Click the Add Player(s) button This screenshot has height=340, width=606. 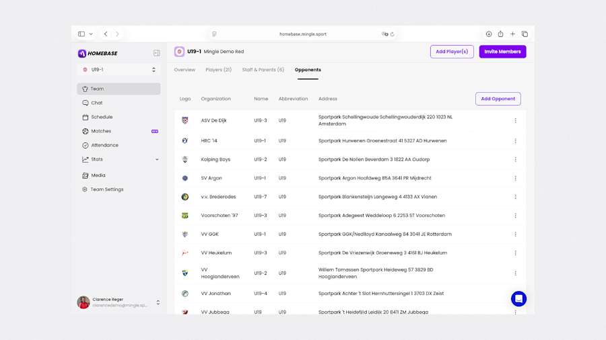click(x=452, y=52)
